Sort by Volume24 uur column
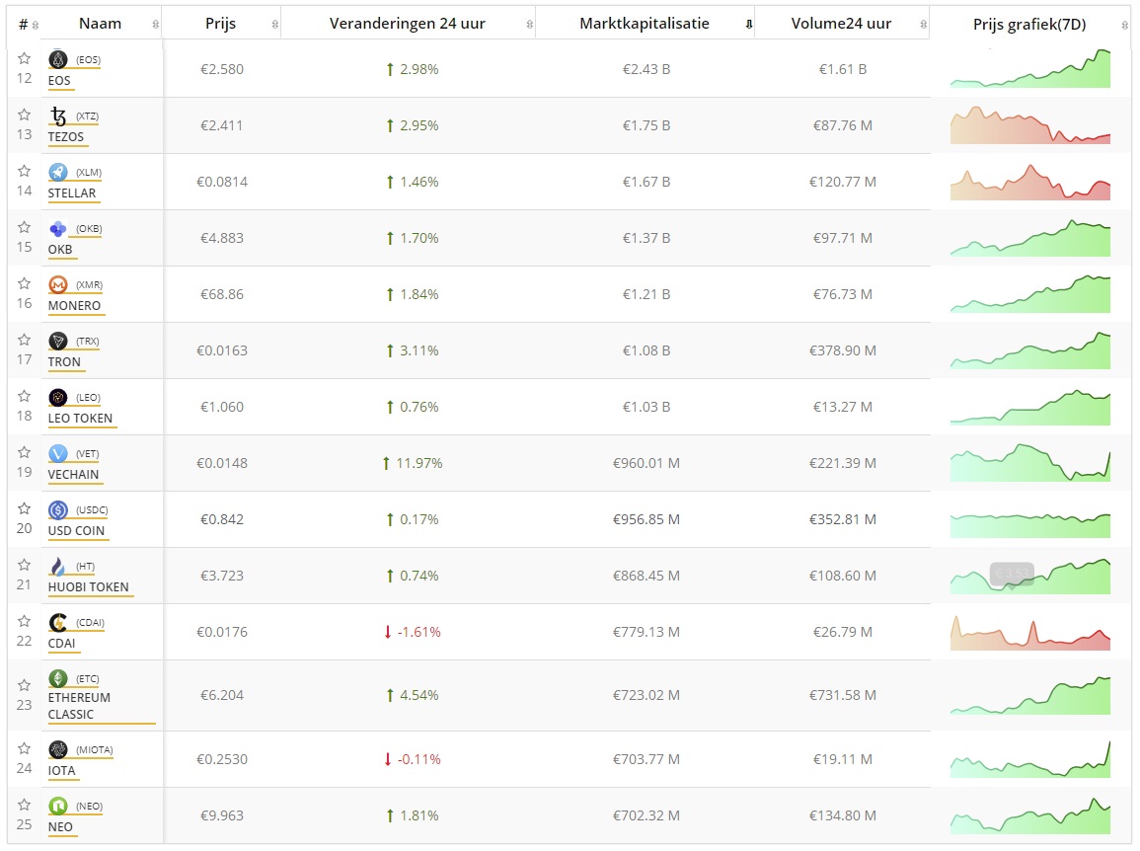 pos(840,24)
